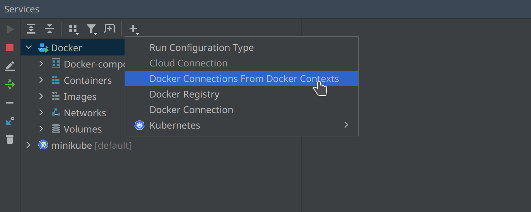This screenshot has height=212, width=531.
Task: Click the Edit Configuration pencil icon
Action: pyautogui.click(x=10, y=66)
